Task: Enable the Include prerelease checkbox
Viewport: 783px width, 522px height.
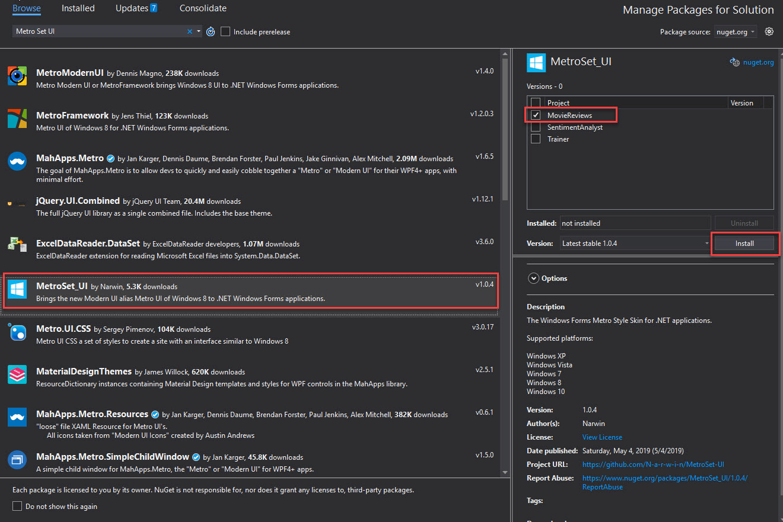Action: coord(225,31)
